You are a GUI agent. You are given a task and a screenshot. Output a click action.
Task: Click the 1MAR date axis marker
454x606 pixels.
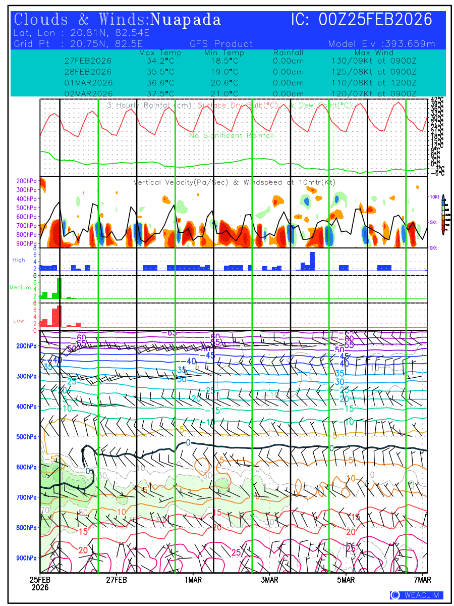coord(193,580)
